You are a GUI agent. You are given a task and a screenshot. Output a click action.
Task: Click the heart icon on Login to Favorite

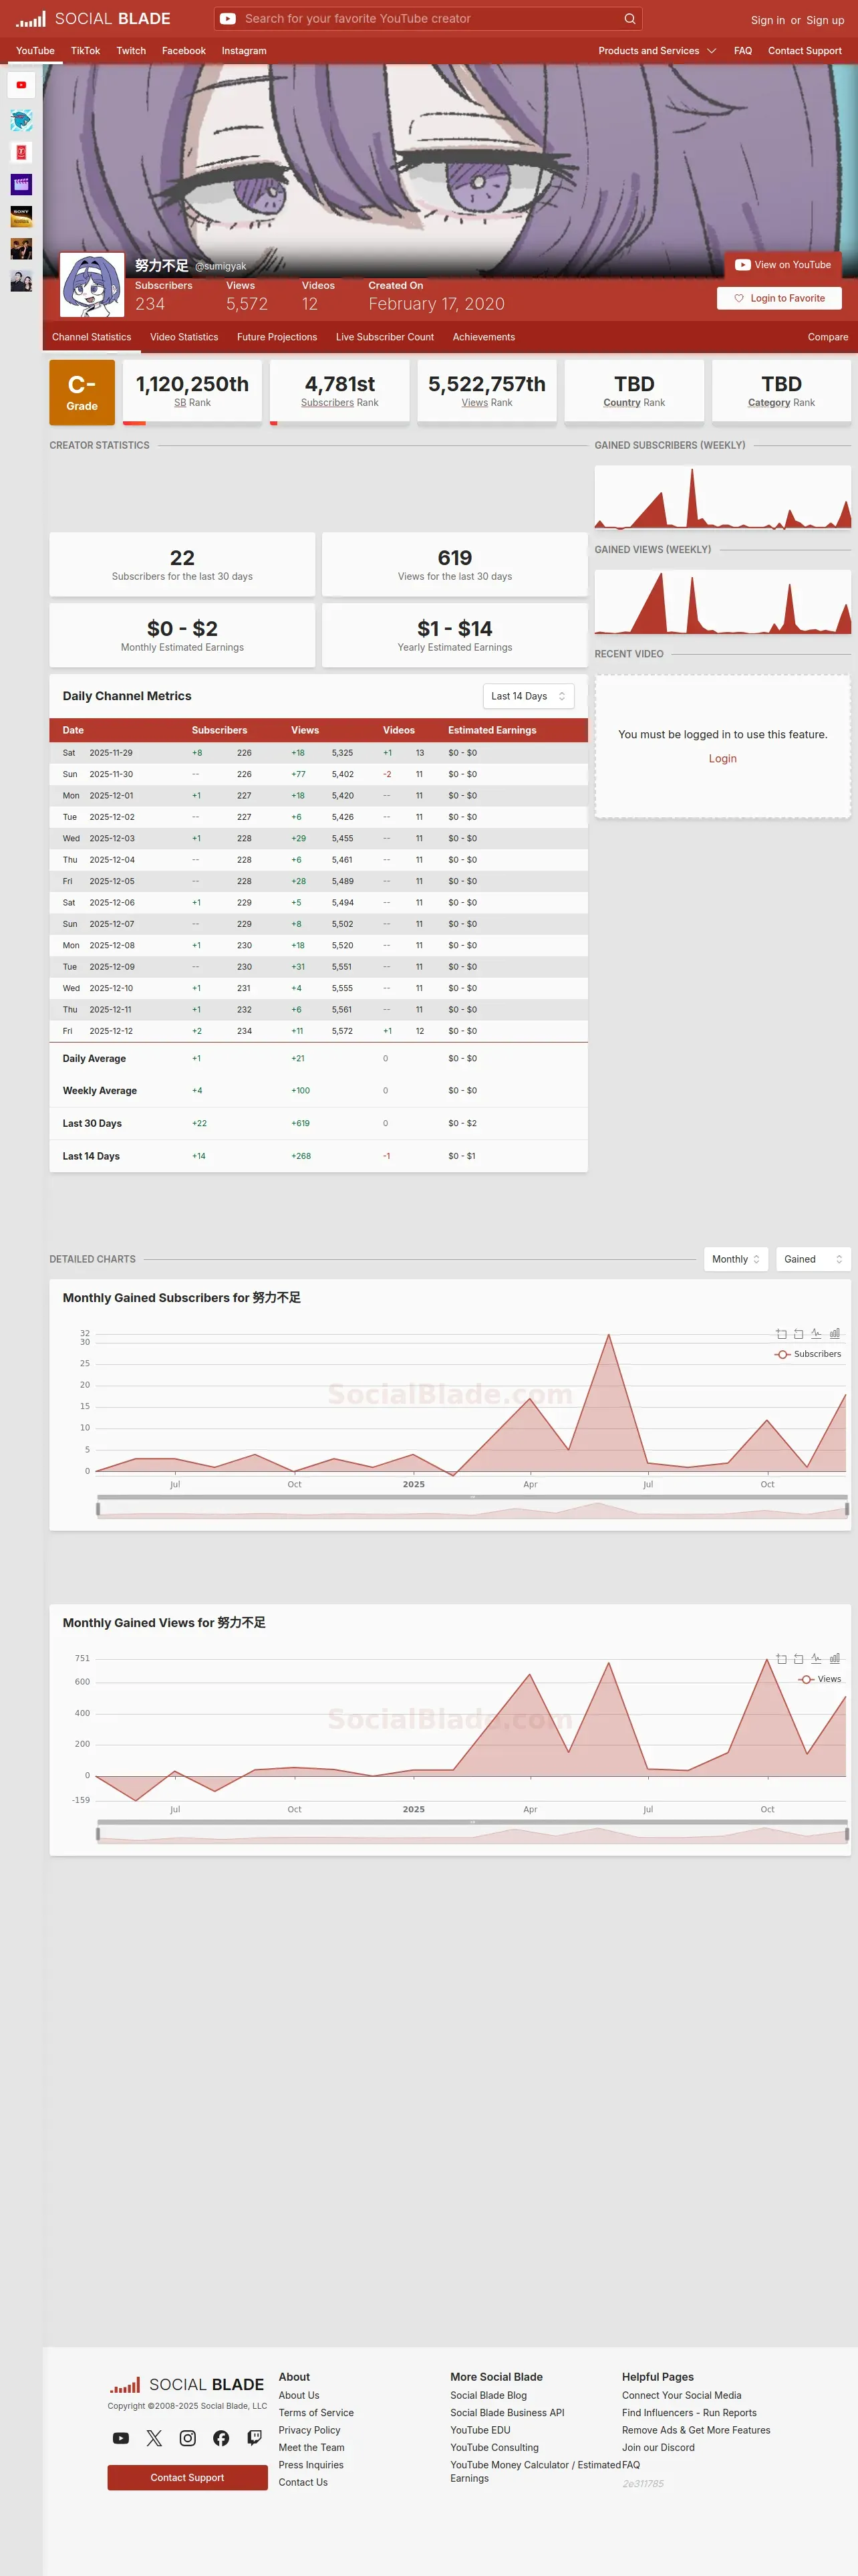pyautogui.click(x=739, y=298)
